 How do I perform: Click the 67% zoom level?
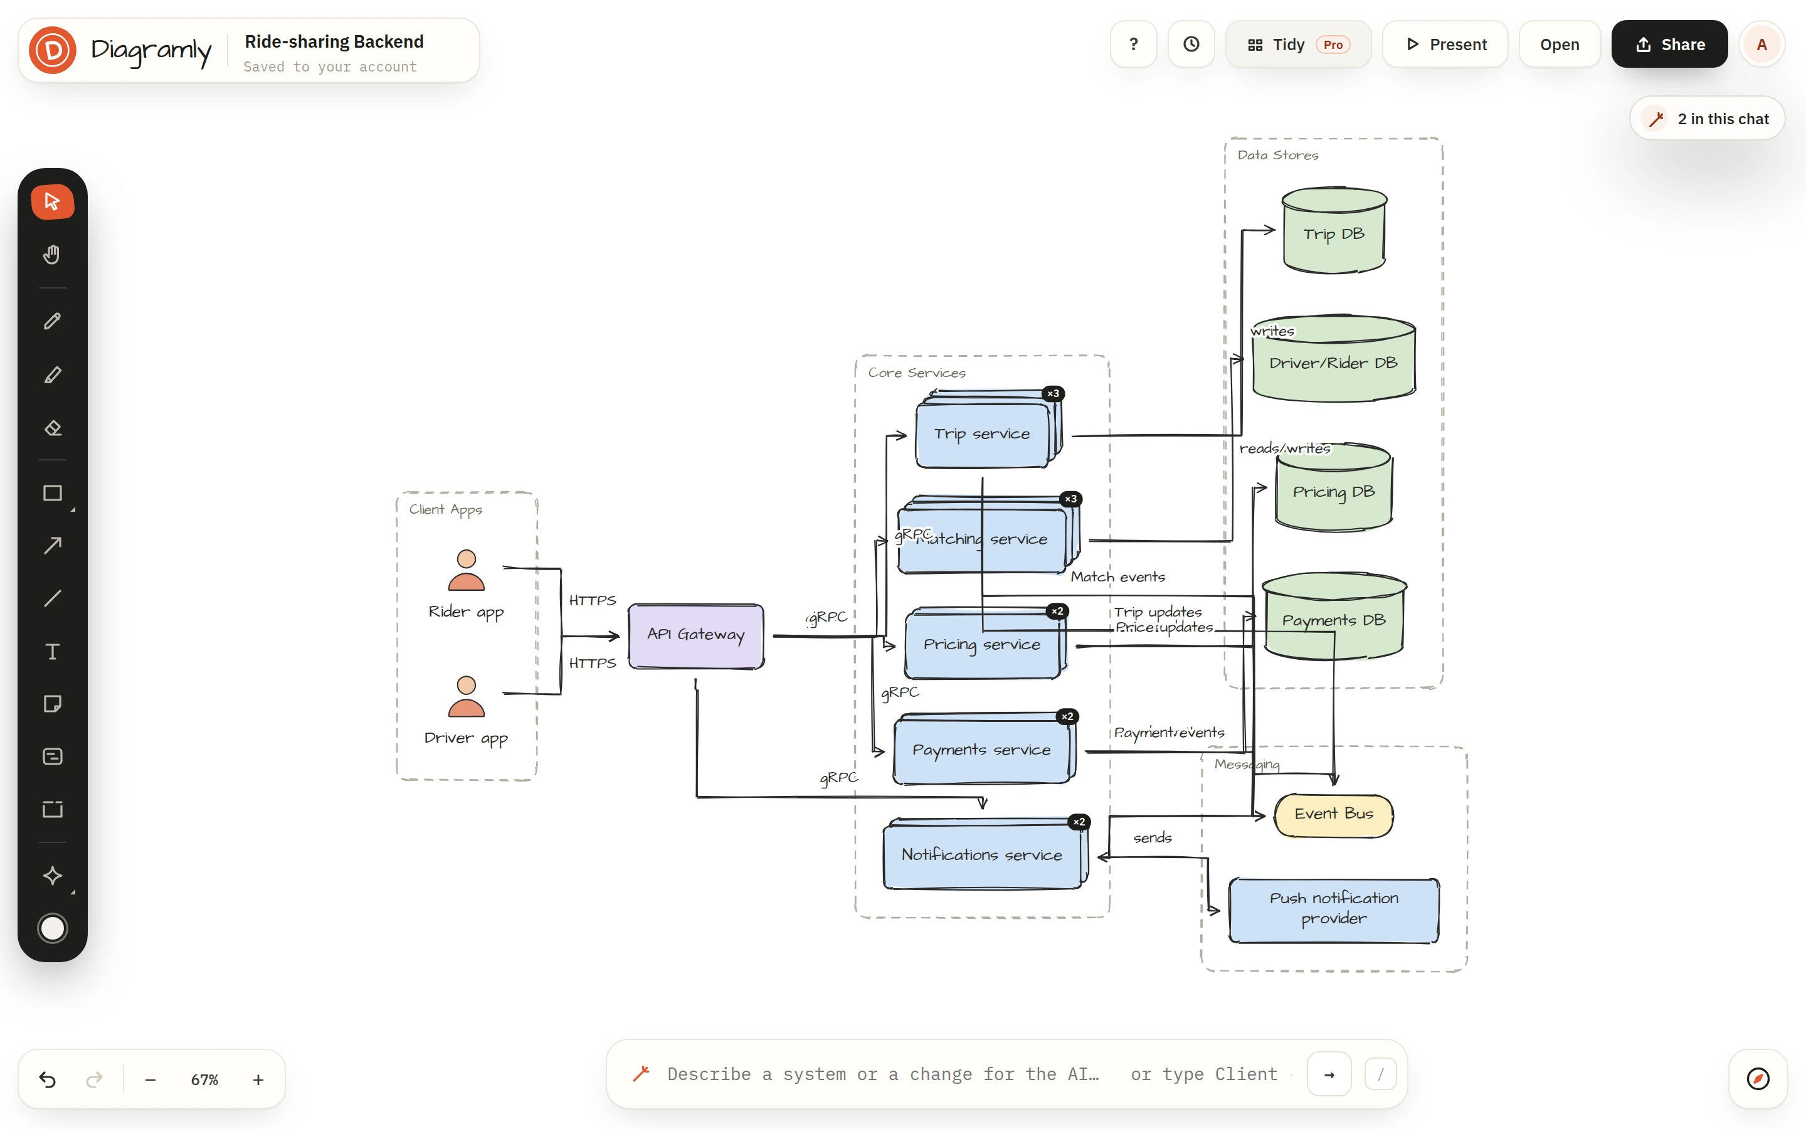[x=204, y=1079]
